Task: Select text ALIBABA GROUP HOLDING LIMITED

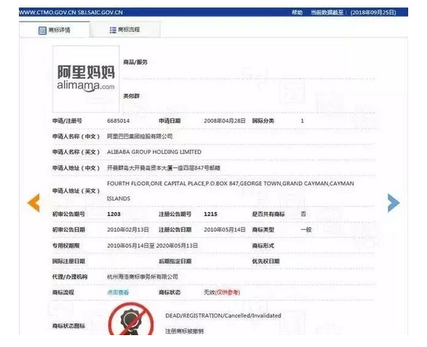Action: click(154, 152)
